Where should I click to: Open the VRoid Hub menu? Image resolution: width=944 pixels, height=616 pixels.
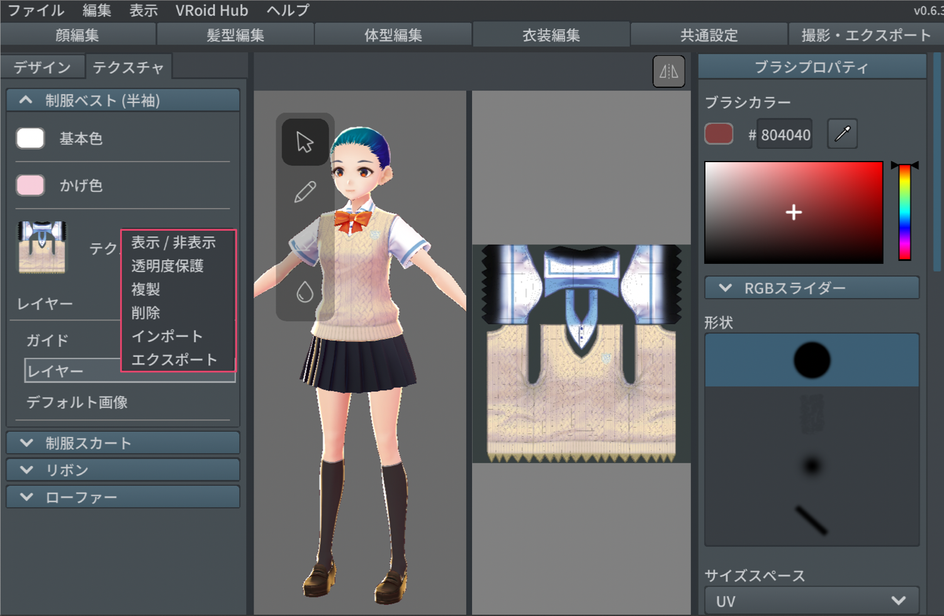tap(211, 11)
